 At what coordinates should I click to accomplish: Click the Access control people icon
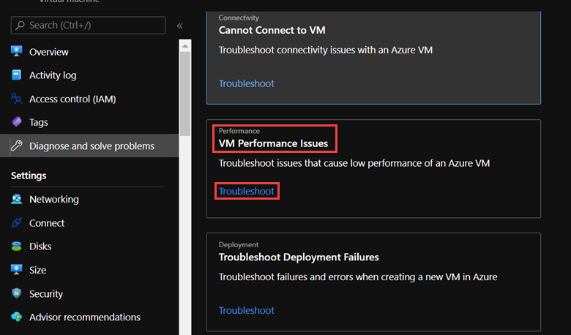coord(17,99)
